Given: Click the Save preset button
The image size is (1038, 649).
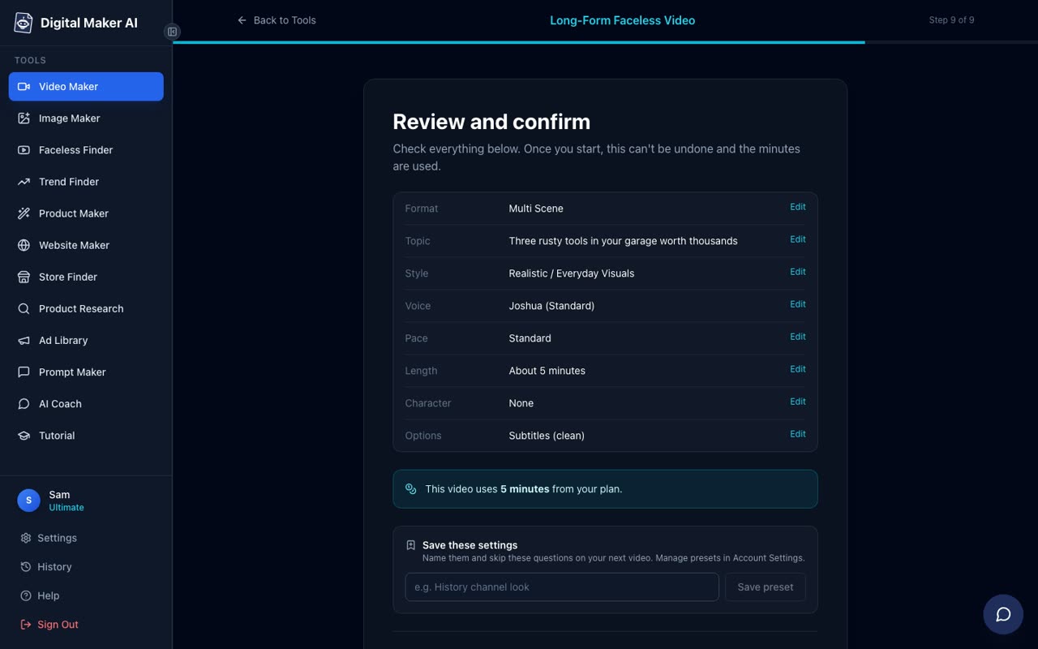Looking at the screenshot, I should point(766,587).
